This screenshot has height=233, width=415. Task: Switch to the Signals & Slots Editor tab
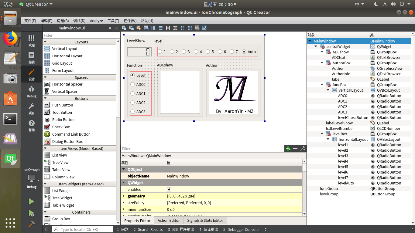[205, 220]
